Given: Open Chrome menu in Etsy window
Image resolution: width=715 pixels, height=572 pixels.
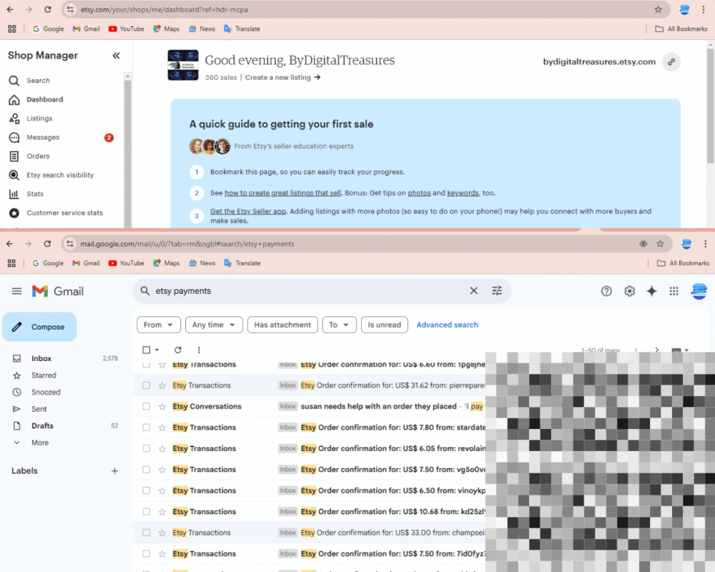Looking at the screenshot, I should point(703,9).
